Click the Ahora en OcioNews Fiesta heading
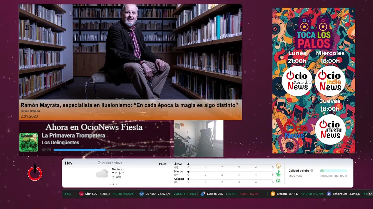The image size is (373, 209). pyautogui.click(x=94, y=127)
